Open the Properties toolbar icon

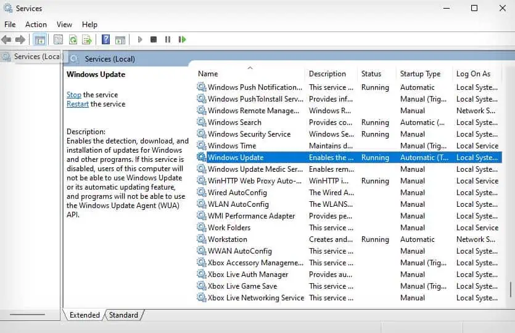tap(58, 39)
